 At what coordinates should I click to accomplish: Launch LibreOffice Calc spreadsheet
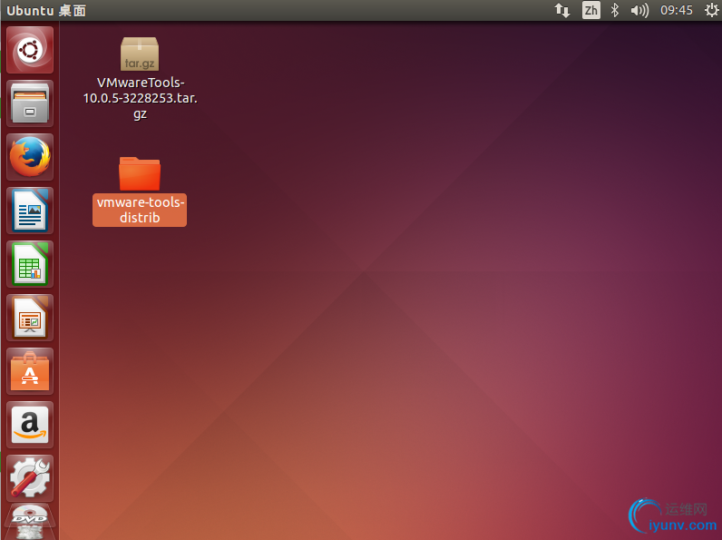(x=30, y=264)
